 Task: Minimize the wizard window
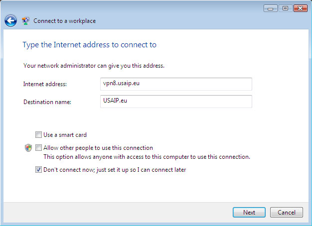[x=271, y=8]
